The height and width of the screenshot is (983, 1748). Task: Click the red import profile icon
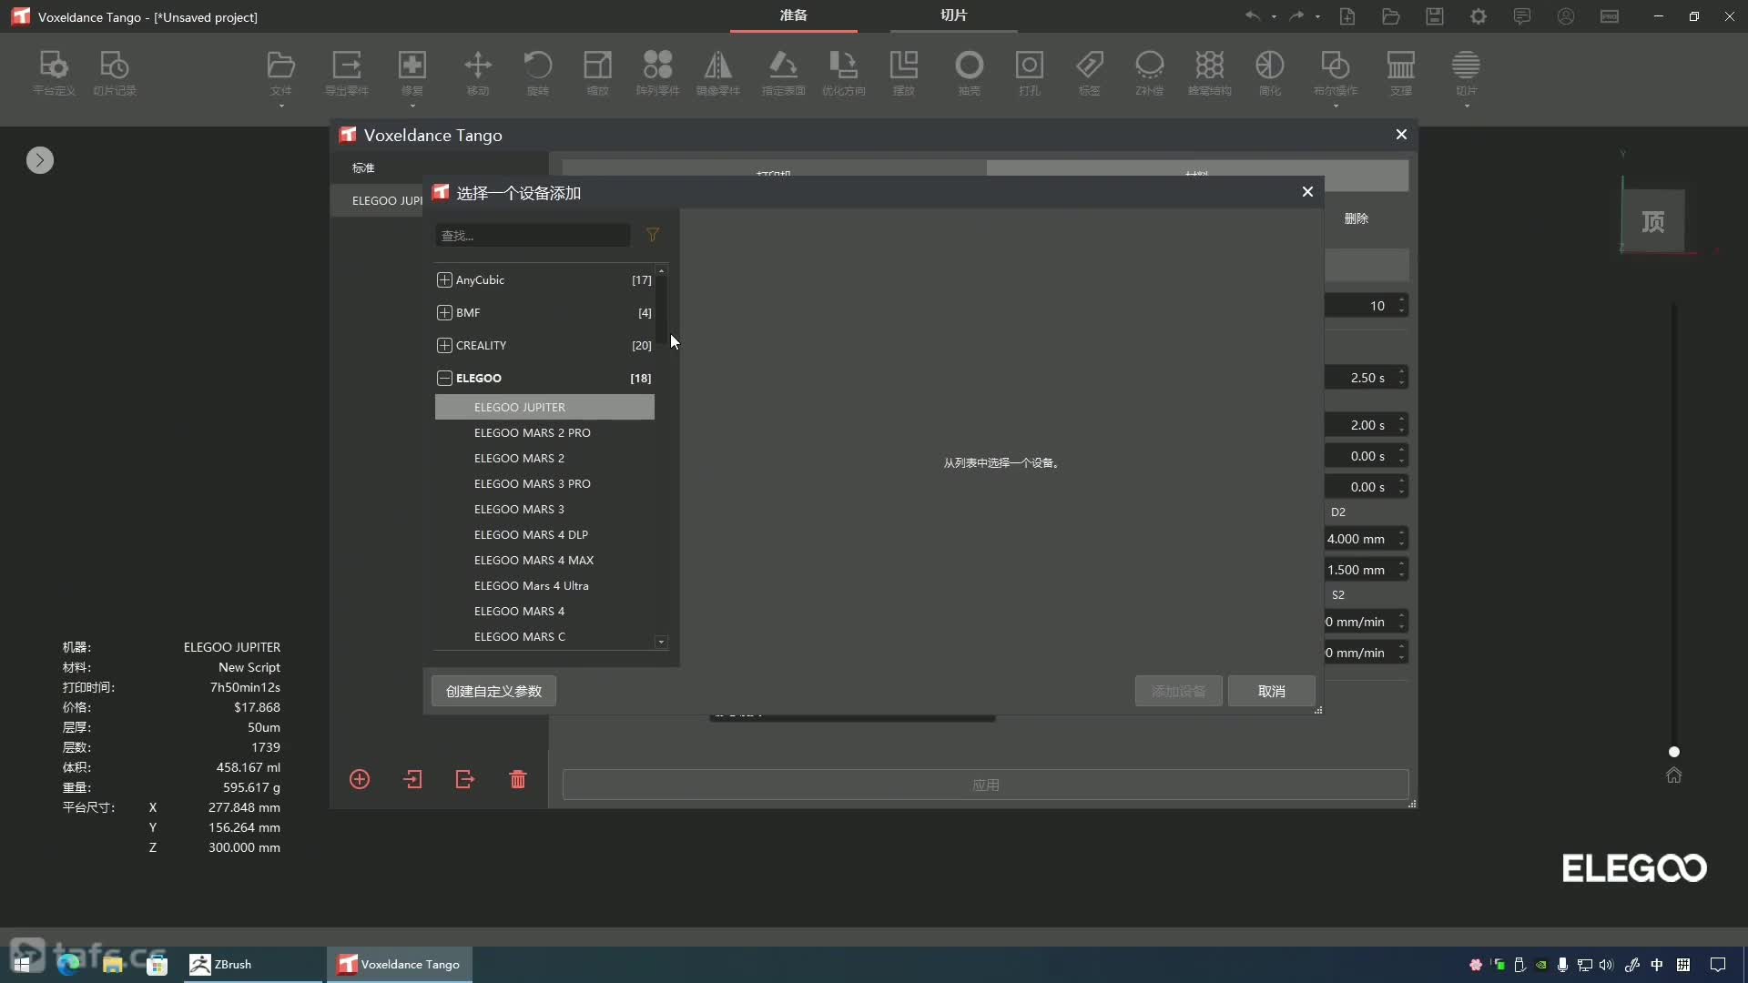pos(412,779)
